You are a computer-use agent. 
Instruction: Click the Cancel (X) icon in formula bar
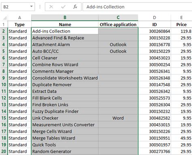coord(51,7)
